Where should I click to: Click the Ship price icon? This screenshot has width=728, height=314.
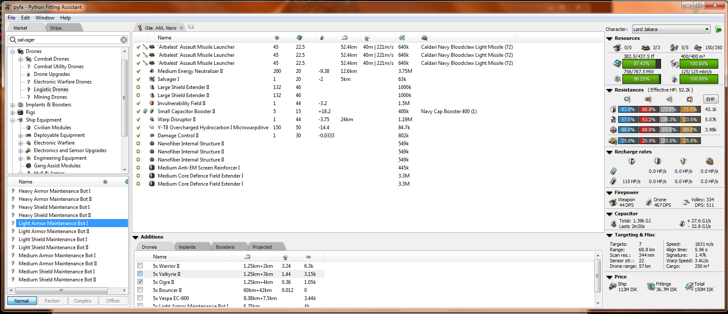613,287
